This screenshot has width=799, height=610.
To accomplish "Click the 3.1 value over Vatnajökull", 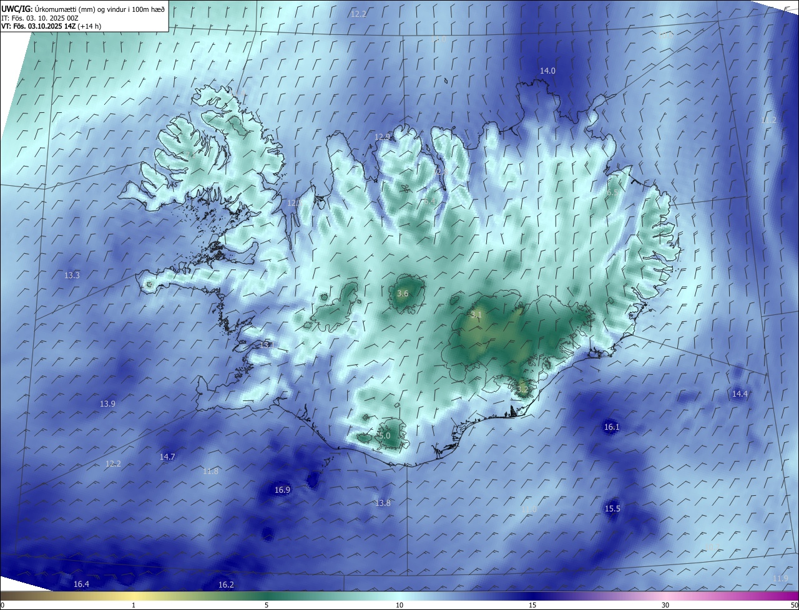I will [x=476, y=315].
